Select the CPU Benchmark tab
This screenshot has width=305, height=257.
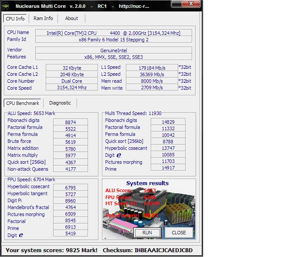pyautogui.click(x=23, y=103)
